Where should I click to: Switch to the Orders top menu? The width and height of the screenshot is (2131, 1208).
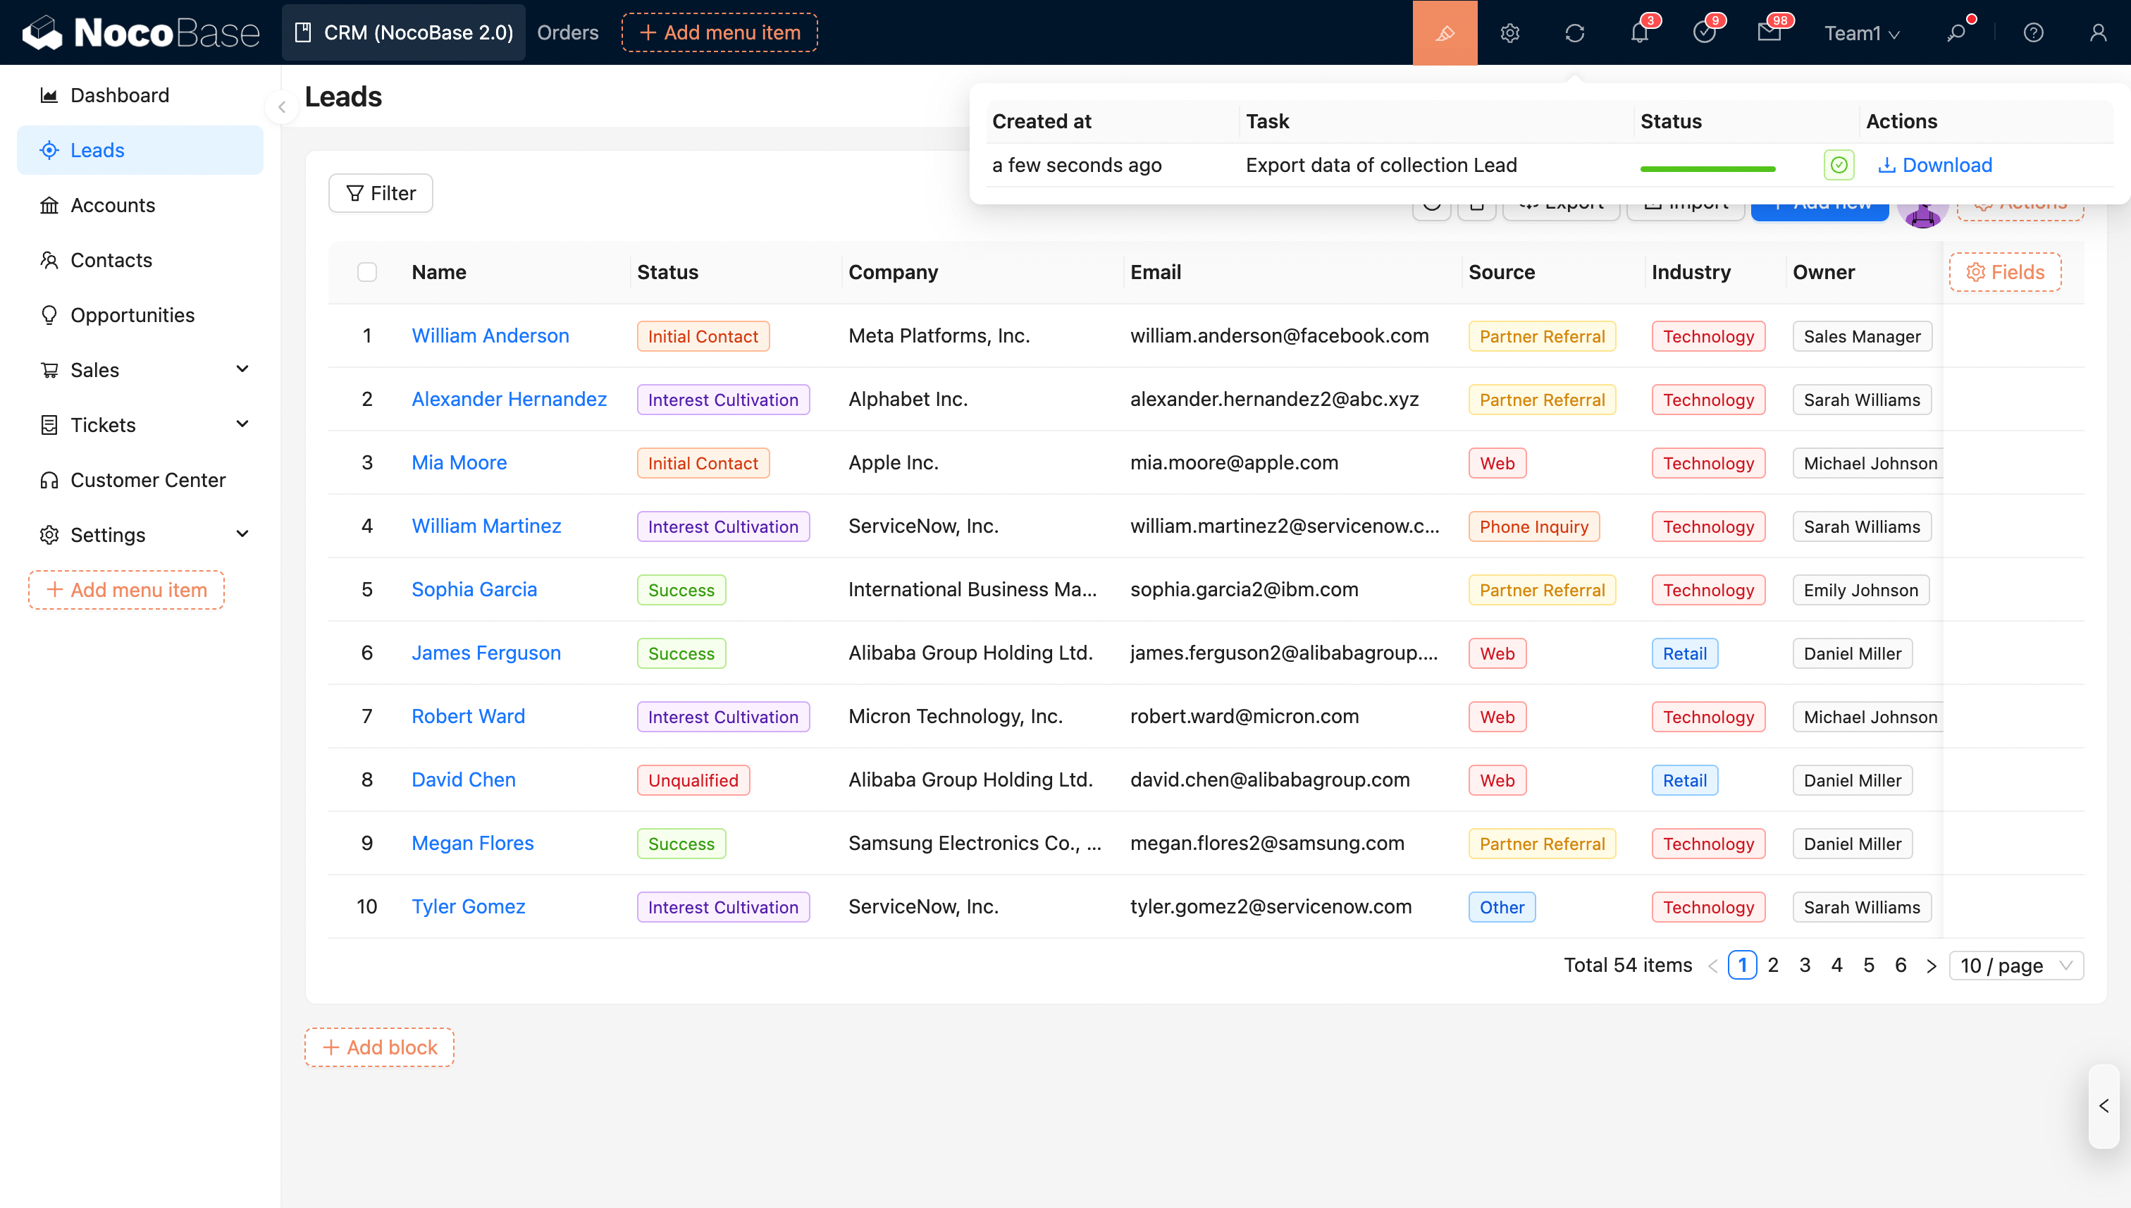pyautogui.click(x=567, y=32)
